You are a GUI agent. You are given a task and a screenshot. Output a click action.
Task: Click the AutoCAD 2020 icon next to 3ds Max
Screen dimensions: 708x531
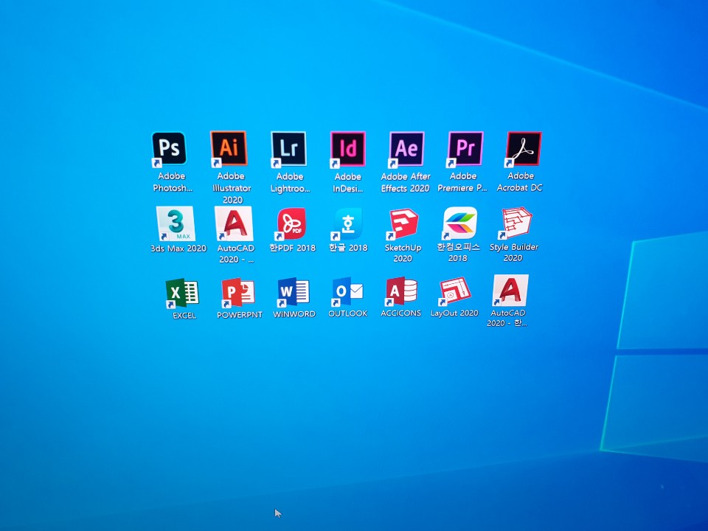[x=234, y=223]
